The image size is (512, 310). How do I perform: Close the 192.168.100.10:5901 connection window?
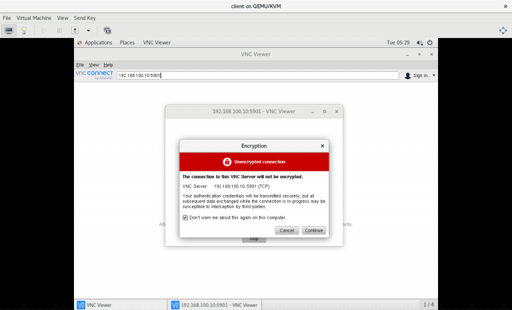point(337,112)
